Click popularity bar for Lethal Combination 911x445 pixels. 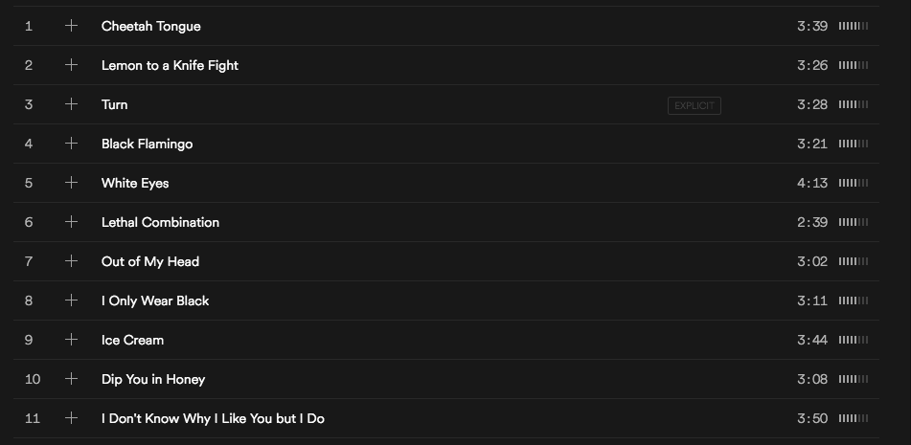pyautogui.click(x=853, y=222)
